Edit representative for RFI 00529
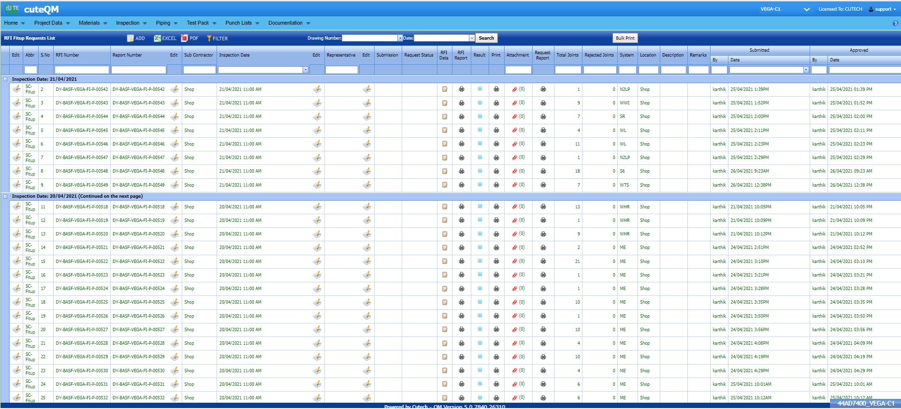The width and height of the screenshot is (901, 409). pos(367,356)
